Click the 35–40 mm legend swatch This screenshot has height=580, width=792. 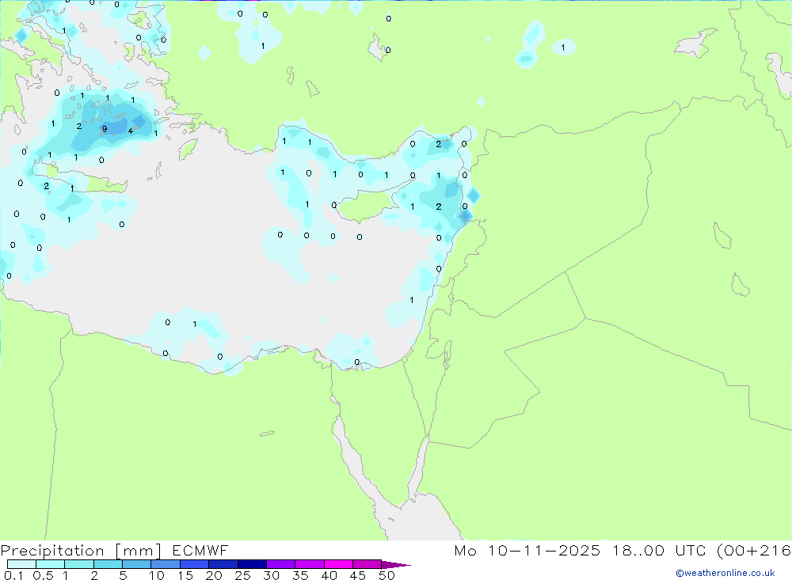310,564
